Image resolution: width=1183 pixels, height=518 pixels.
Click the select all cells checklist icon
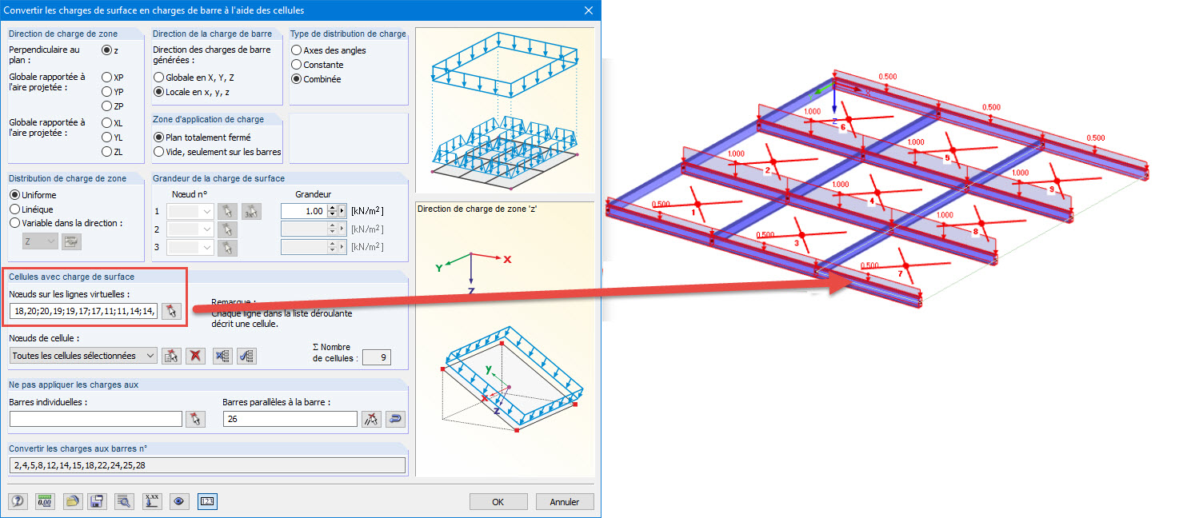pos(247,357)
